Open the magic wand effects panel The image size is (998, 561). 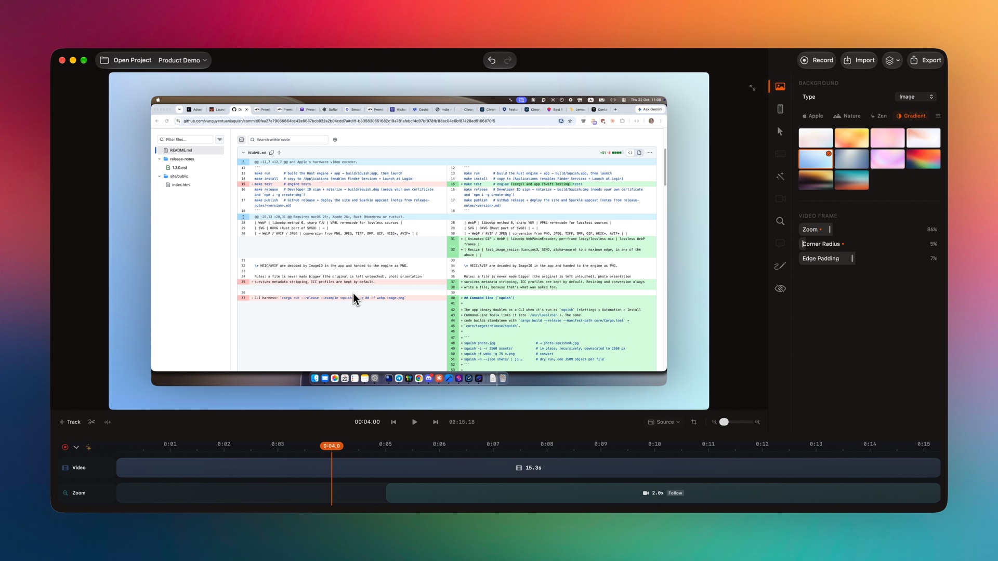click(x=780, y=177)
